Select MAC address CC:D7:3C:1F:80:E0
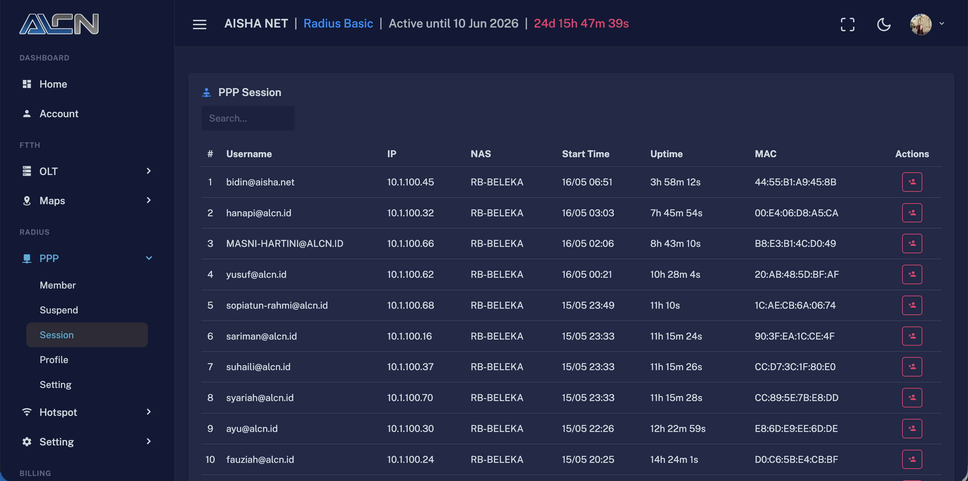Image resolution: width=968 pixels, height=481 pixels. 795,367
